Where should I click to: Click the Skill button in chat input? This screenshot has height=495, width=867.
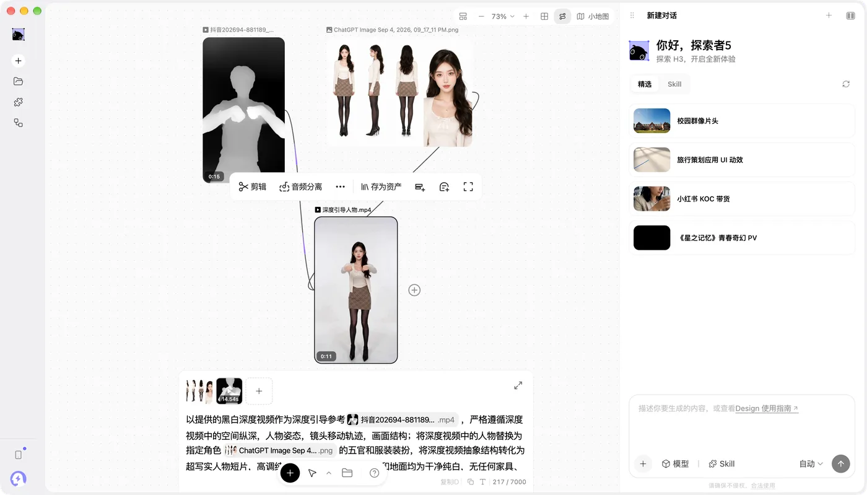click(721, 464)
